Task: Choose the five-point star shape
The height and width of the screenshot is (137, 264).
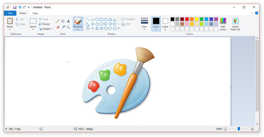Action: 97,28
